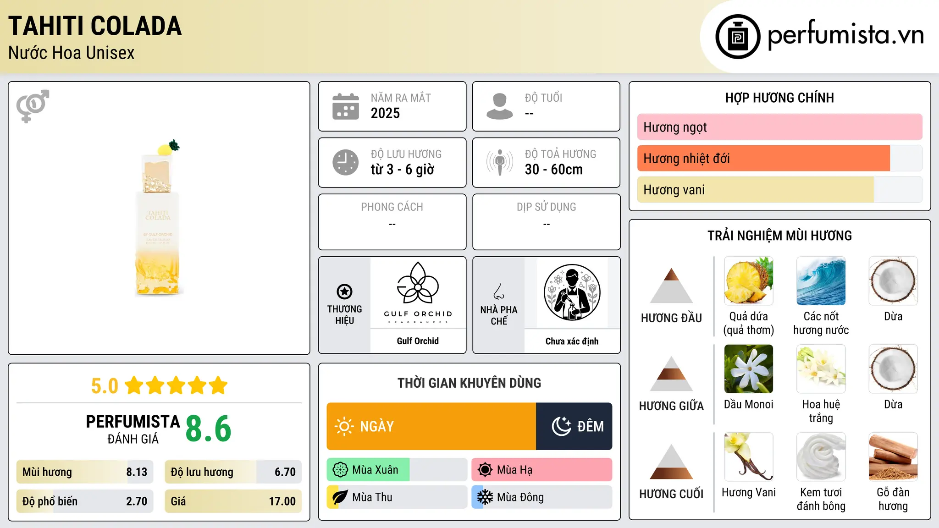This screenshot has height=528, width=939.
Task: Click the sillage icon beside Độ toả hương
Action: pos(499,162)
